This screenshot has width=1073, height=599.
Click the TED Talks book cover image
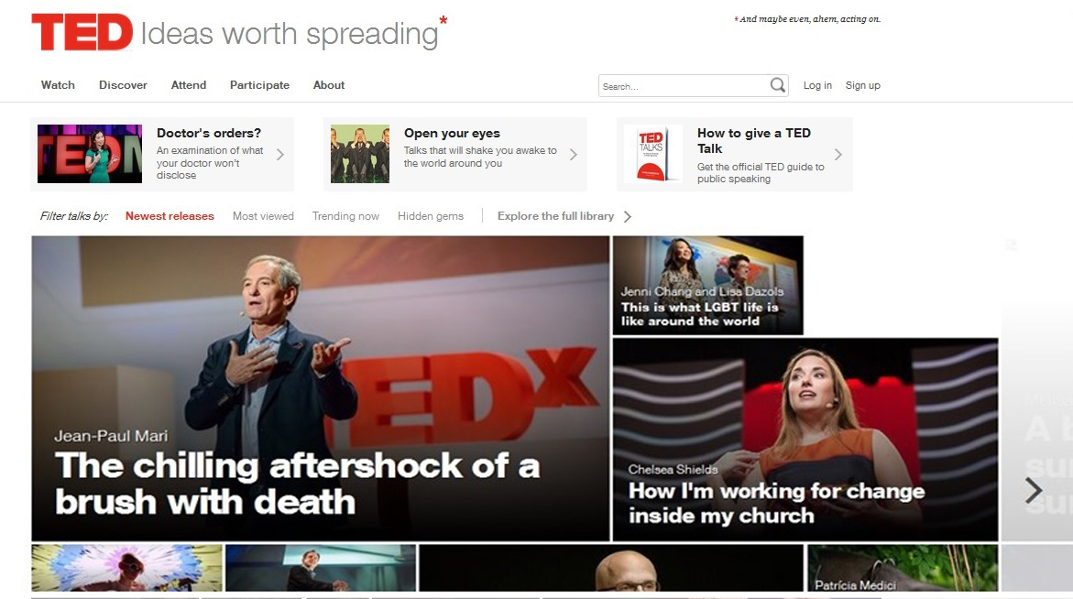pos(654,154)
